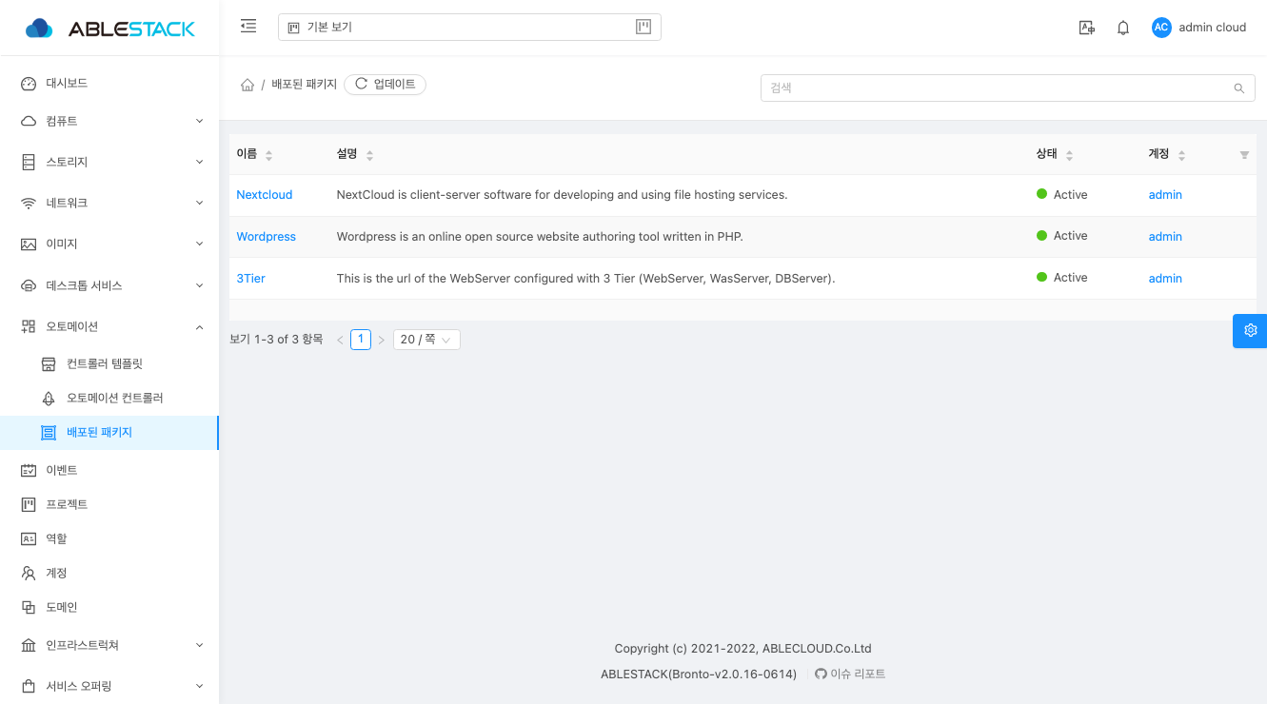Click the storage icon in sidebar
This screenshot has height=704, width=1267.
coord(29,163)
